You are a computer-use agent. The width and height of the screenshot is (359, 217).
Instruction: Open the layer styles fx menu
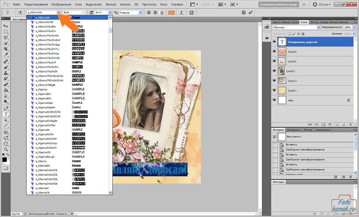[317, 124]
